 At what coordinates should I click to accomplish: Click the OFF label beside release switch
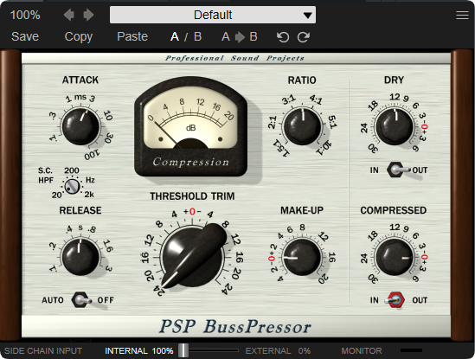[106, 300]
